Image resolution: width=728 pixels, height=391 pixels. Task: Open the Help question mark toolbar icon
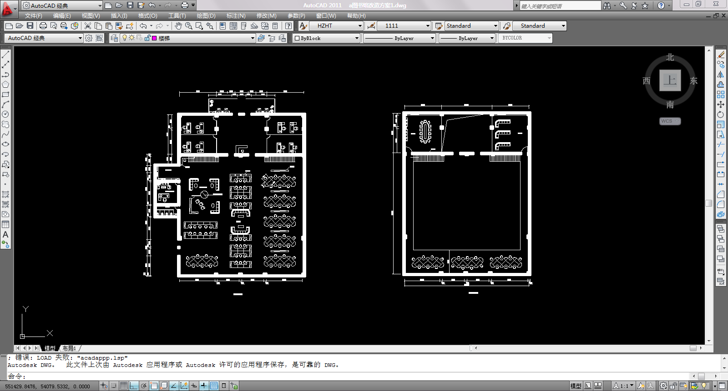coord(288,26)
